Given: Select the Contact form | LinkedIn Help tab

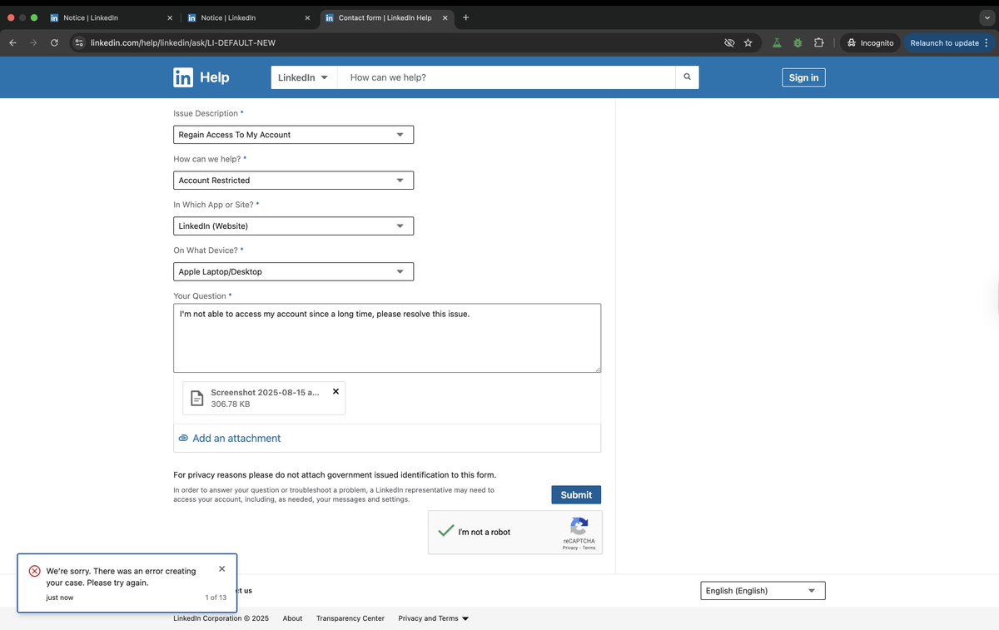Looking at the screenshot, I should click(x=385, y=17).
